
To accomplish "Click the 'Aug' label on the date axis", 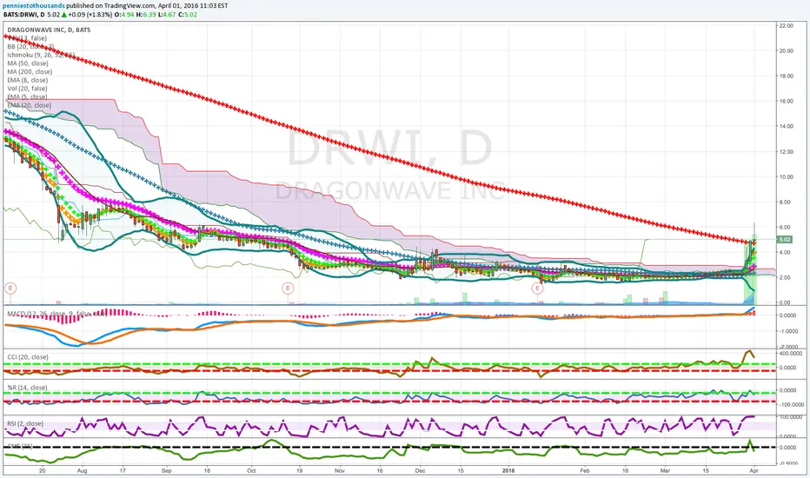I will (x=82, y=471).
